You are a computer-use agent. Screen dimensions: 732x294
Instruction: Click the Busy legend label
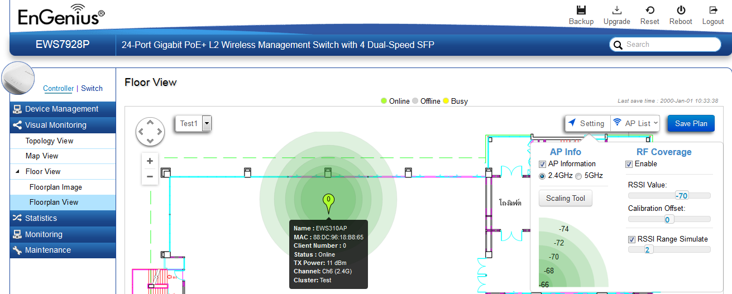coord(460,102)
